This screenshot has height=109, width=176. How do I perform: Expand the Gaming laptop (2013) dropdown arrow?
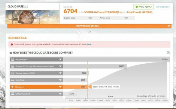60,73
